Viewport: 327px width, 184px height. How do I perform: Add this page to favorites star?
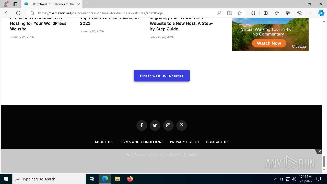[x=240, y=13]
